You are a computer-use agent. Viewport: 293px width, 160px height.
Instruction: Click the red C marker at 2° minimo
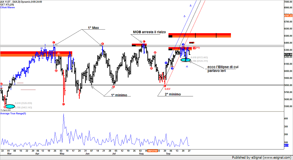click(165, 86)
